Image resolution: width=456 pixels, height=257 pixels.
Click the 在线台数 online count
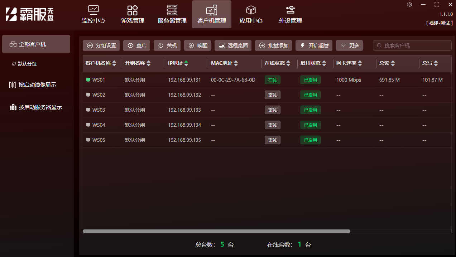289,245
